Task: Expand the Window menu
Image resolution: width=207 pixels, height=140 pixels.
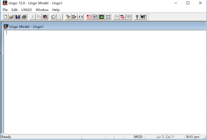Action: (x=42, y=10)
